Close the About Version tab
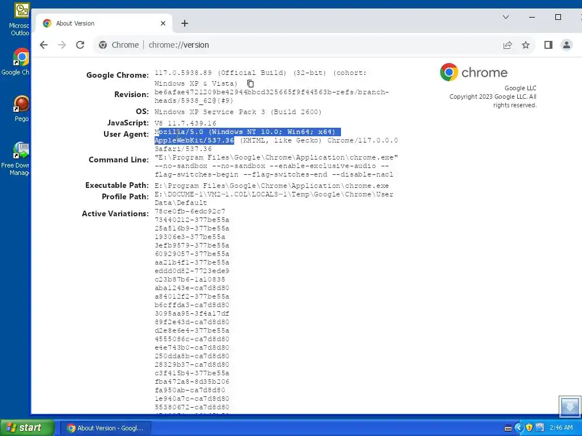 coord(163,23)
